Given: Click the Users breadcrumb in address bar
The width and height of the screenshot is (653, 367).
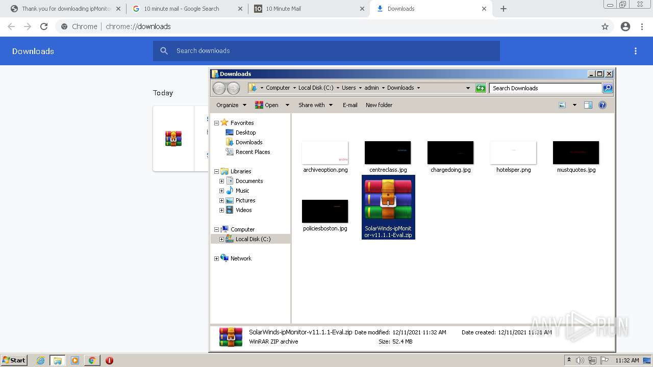Looking at the screenshot, I should click(349, 88).
